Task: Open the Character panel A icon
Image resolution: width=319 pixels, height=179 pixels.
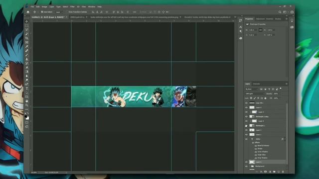Action: (x=241, y=27)
